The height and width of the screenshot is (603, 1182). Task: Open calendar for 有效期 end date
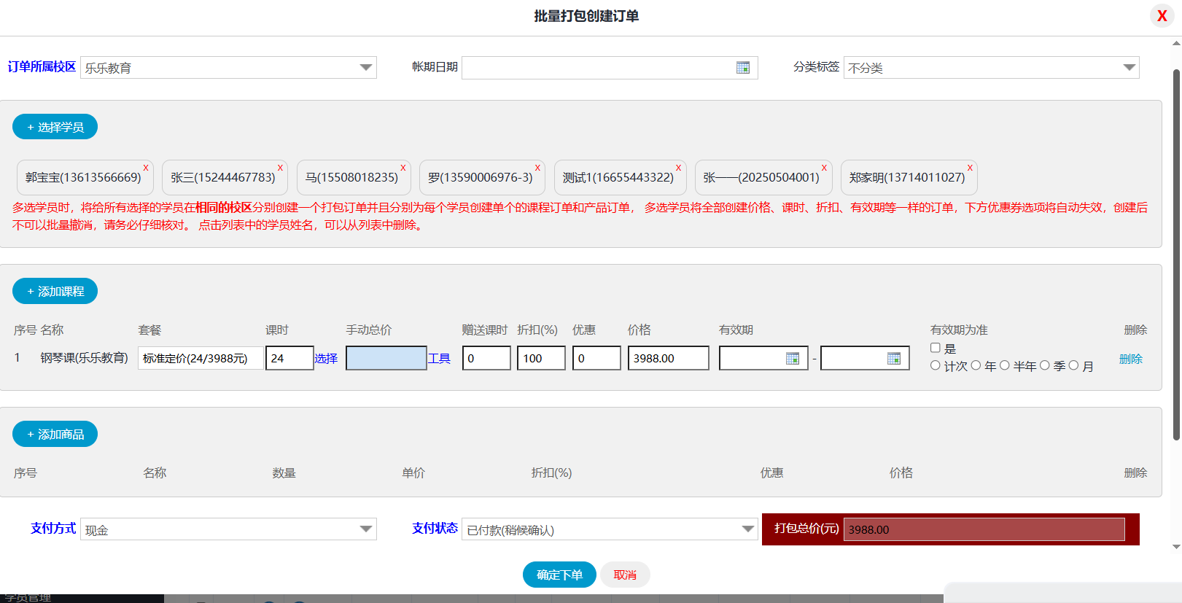coord(894,358)
